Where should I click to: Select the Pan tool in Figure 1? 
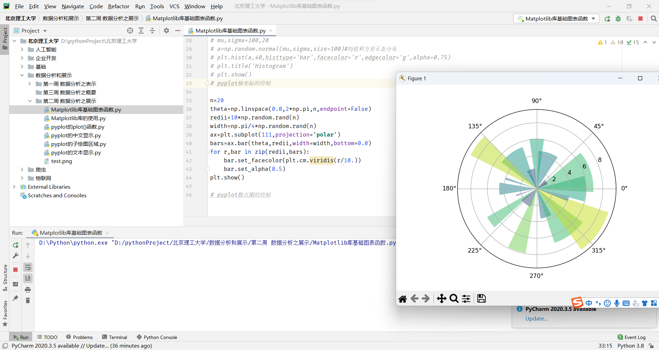click(442, 299)
